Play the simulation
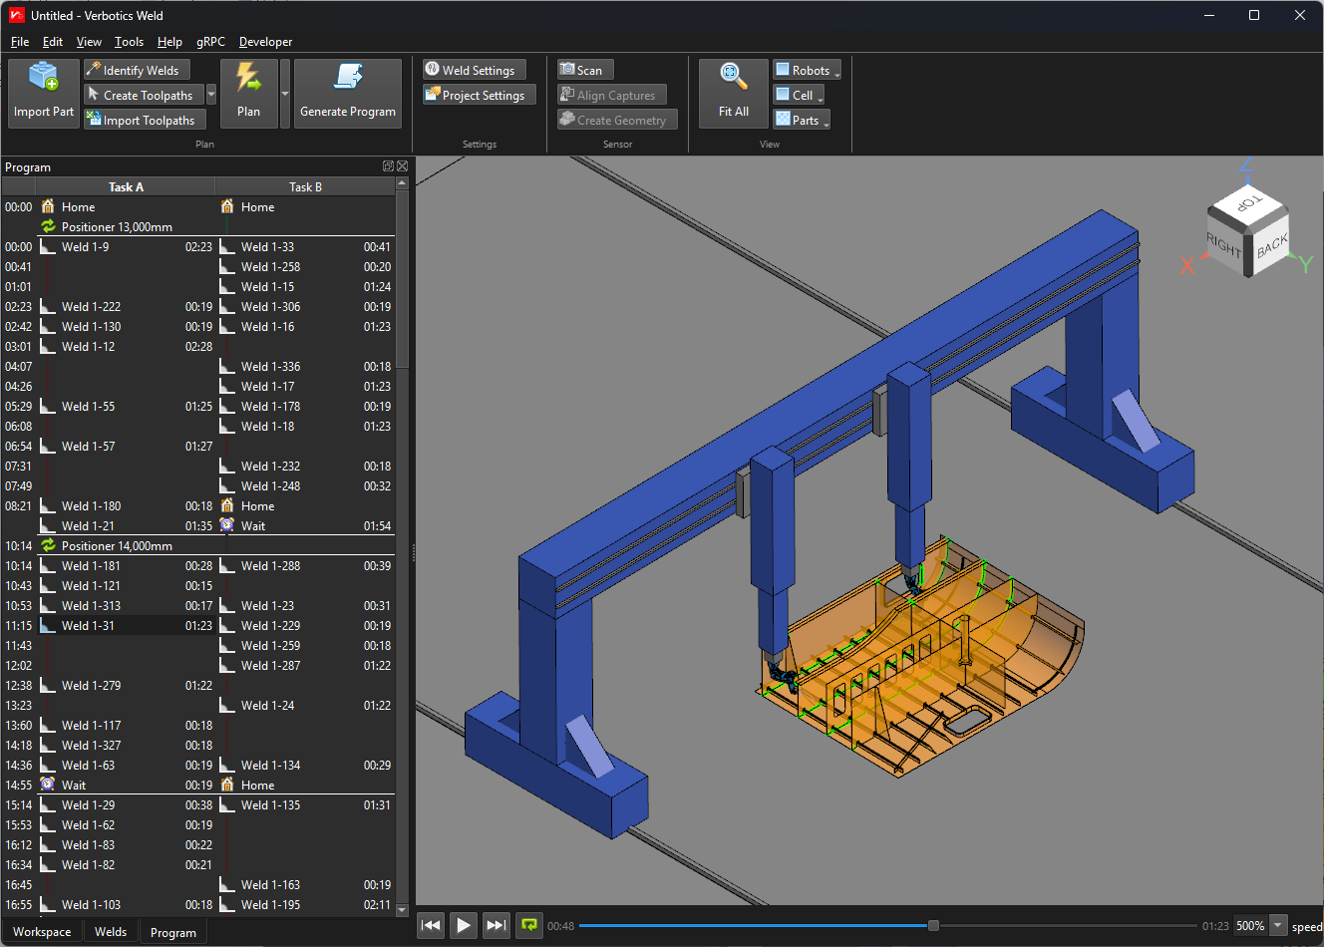The height and width of the screenshot is (947, 1324). (x=464, y=925)
